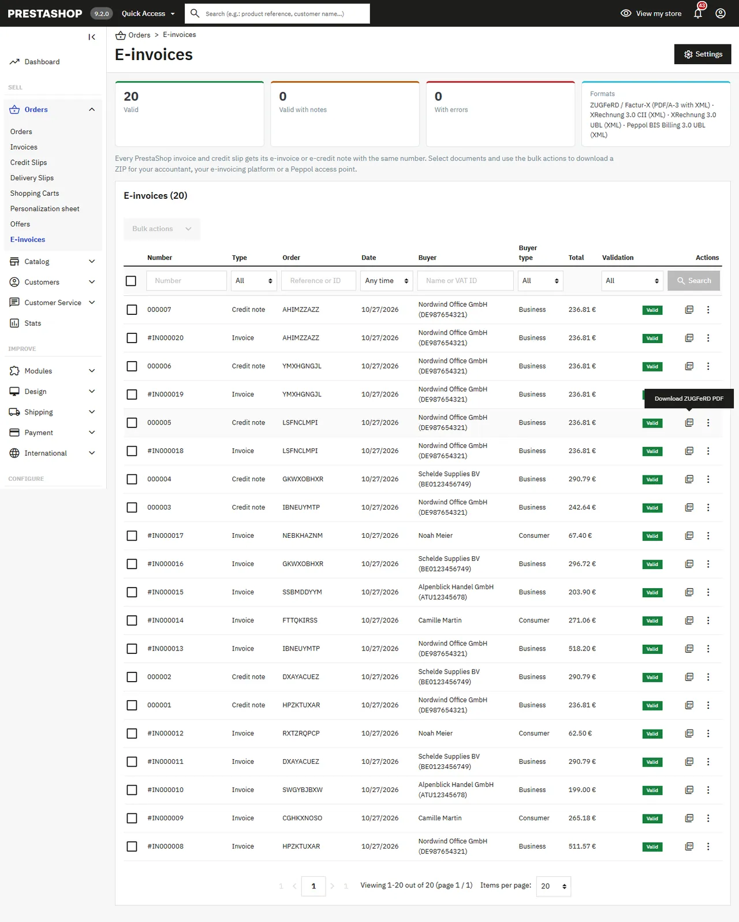This screenshot has height=922, width=739.
Task: Download PDF icon for invoice #IN000015
Action: 689,592
